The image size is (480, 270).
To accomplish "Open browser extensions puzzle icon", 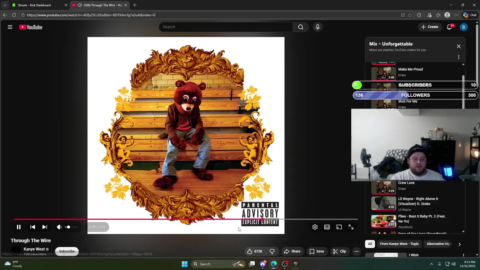I will pyautogui.click(x=419, y=15).
